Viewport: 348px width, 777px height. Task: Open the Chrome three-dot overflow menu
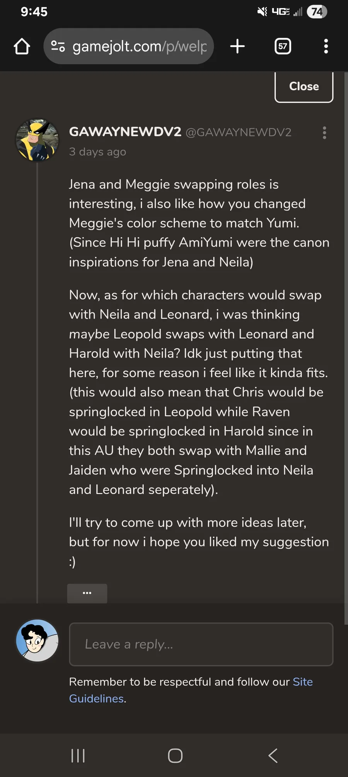click(326, 46)
